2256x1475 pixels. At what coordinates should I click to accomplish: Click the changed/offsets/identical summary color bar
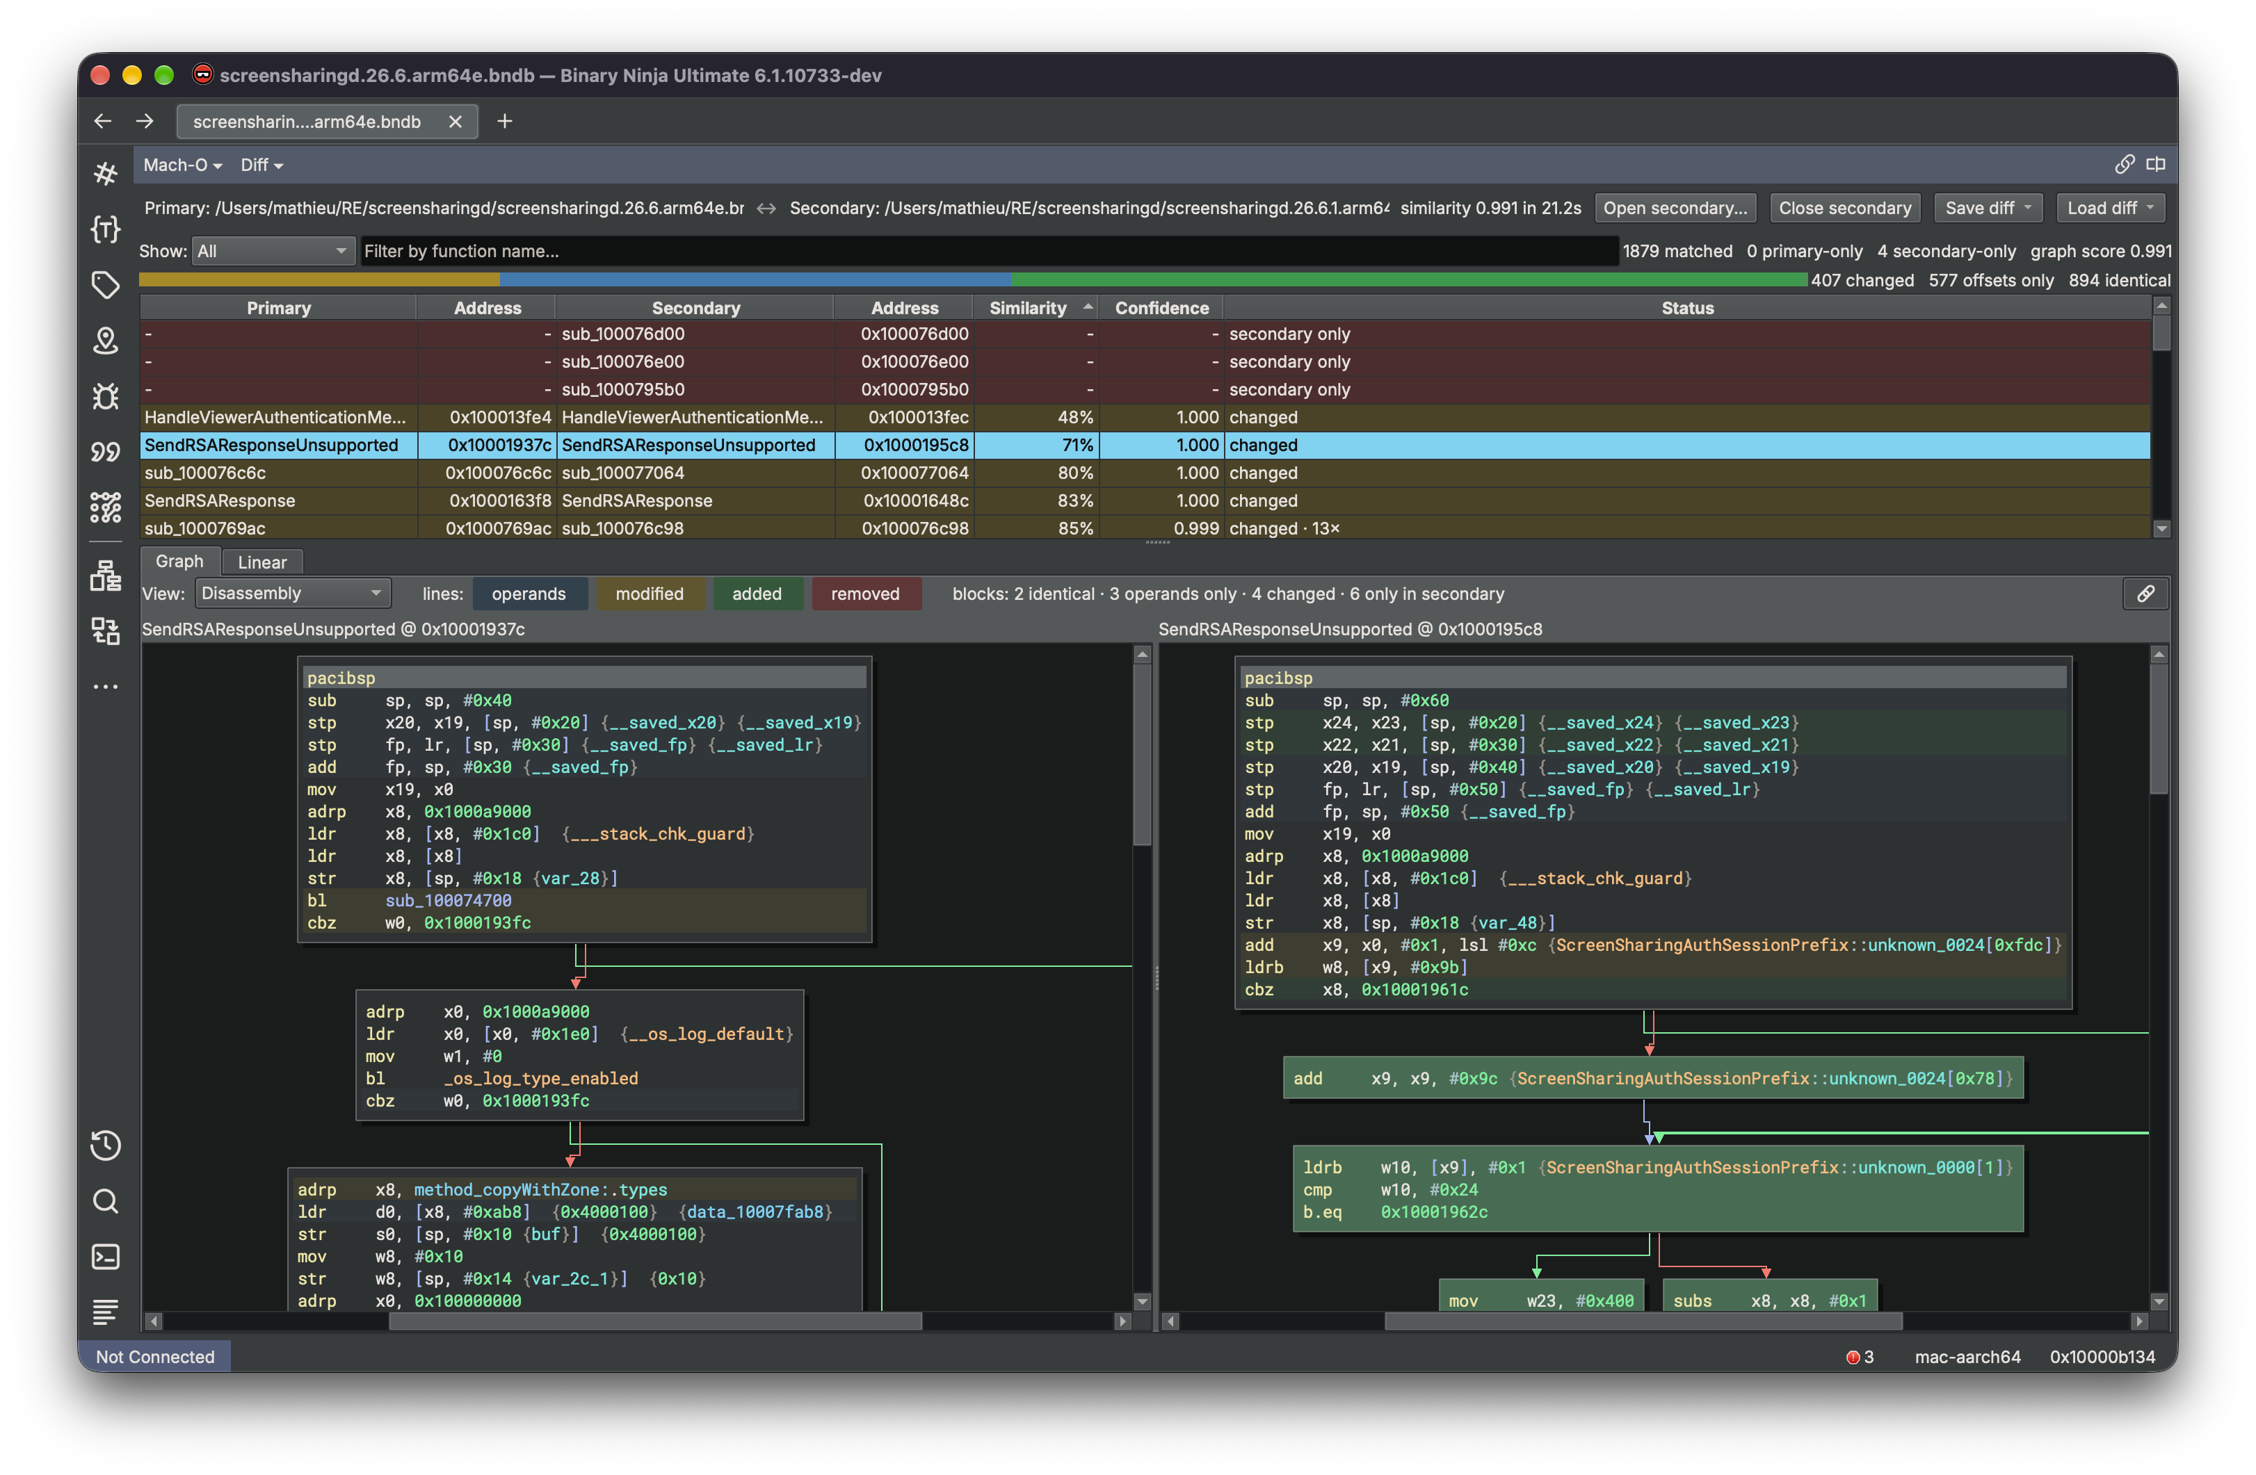click(x=972, y=280)
